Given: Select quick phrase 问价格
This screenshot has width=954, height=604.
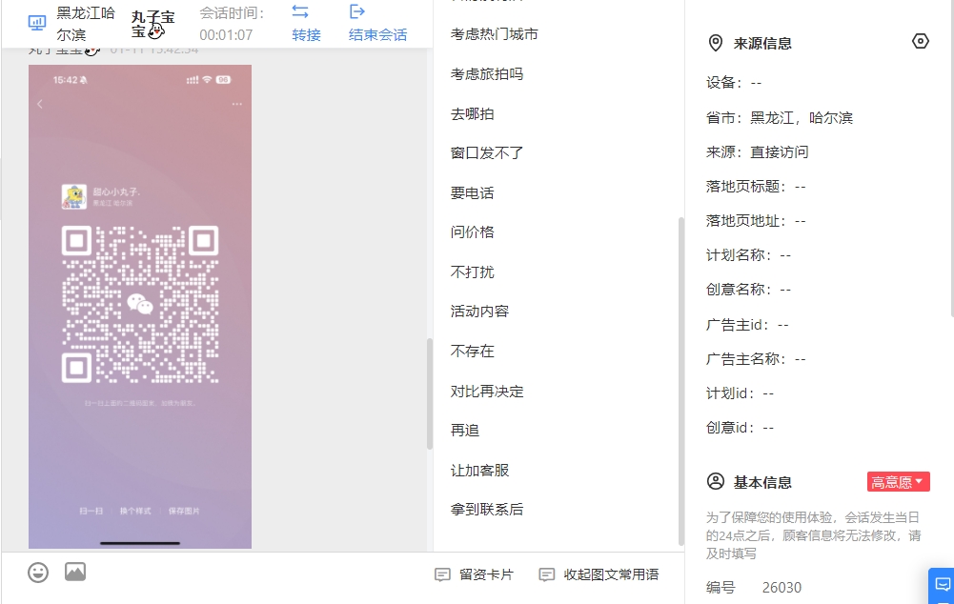Looking at the screenshot, I should pos(472,232).
